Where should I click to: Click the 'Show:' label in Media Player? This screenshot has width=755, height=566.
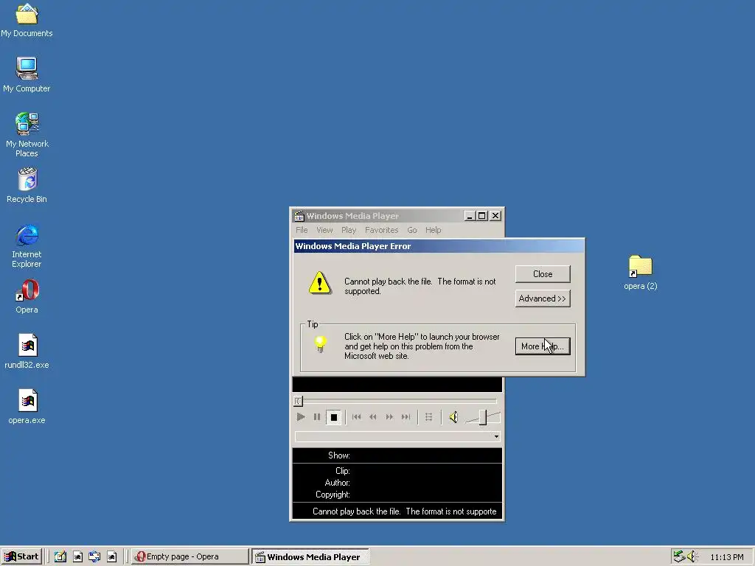[x=339, y=455]
